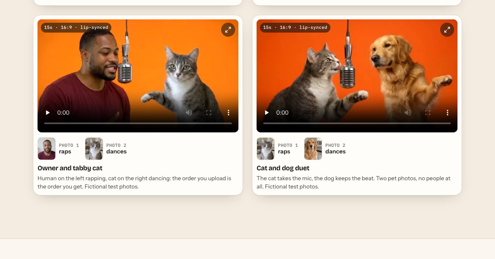Open the man's Photo 1 thumbnail

pos(47,148)
